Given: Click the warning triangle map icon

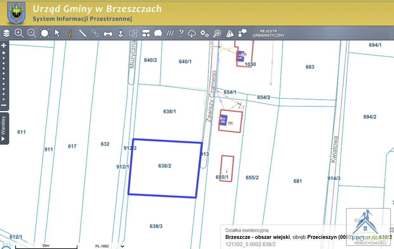Looking at the screenshot, I should coord(230,33).
